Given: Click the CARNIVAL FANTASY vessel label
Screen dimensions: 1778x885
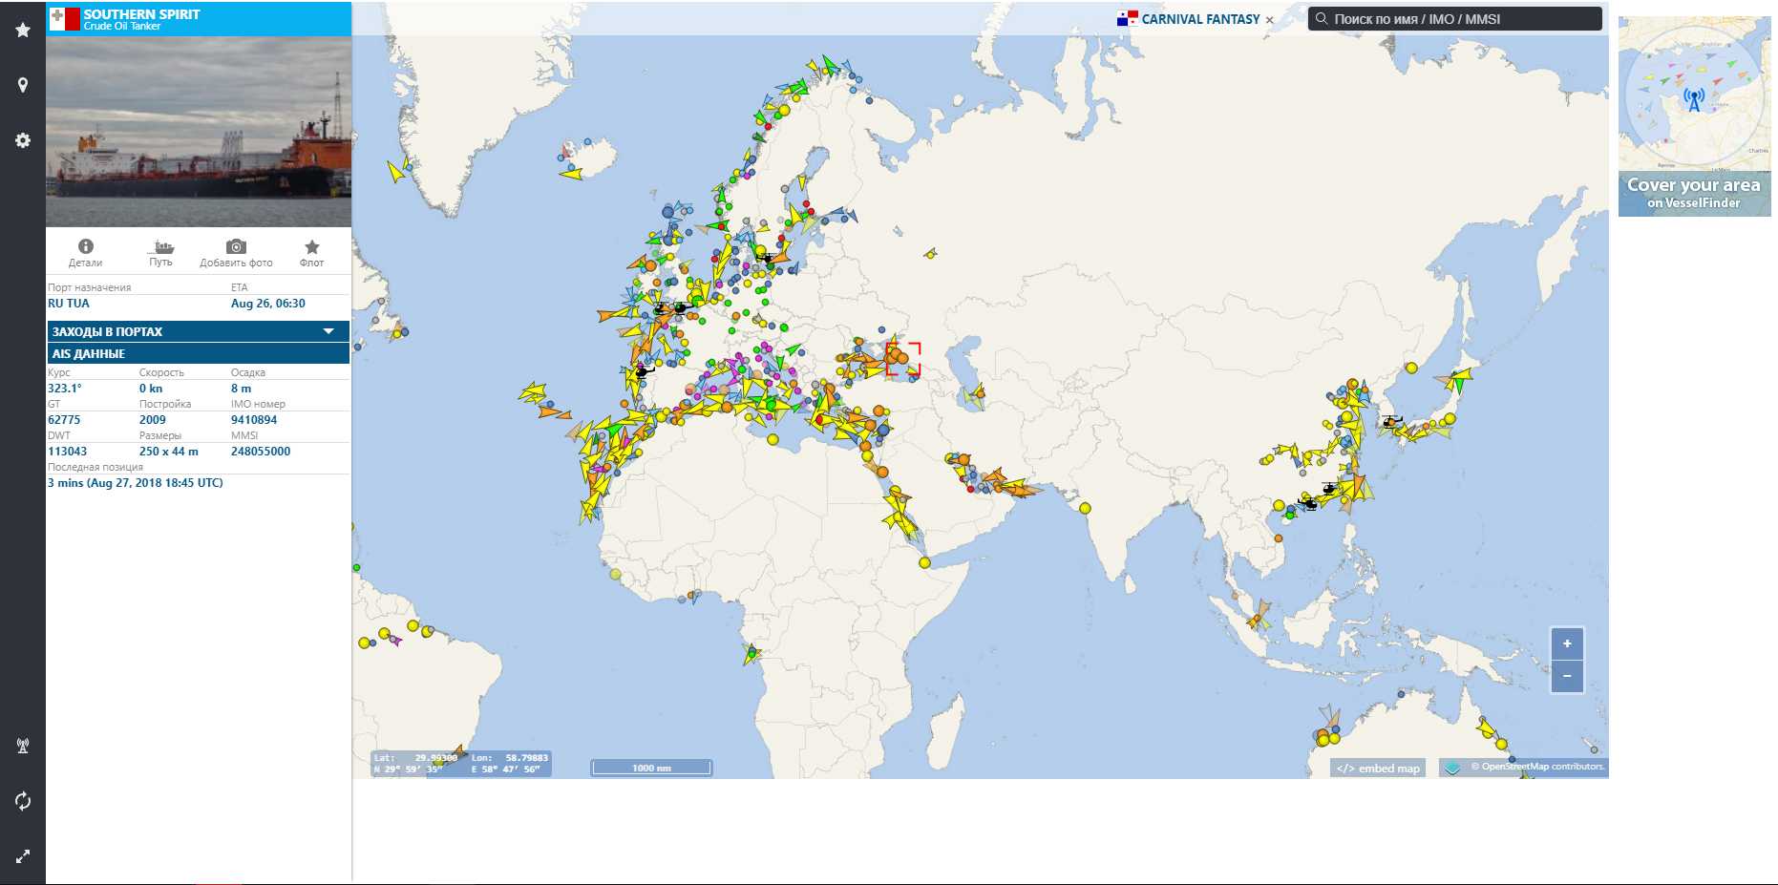Looking at the screenshot, I should tap(1200, 19).
